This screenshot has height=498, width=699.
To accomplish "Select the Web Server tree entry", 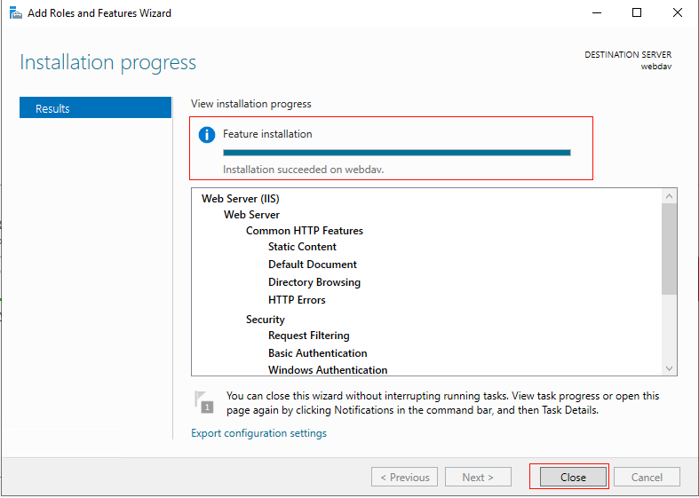I will tap(251, 215).
